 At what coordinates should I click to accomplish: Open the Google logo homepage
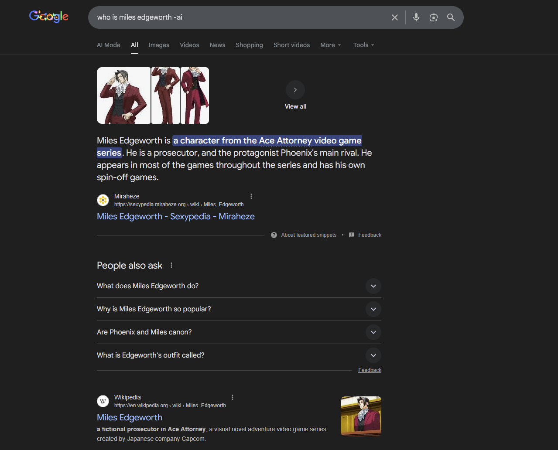tap(49, 17)
